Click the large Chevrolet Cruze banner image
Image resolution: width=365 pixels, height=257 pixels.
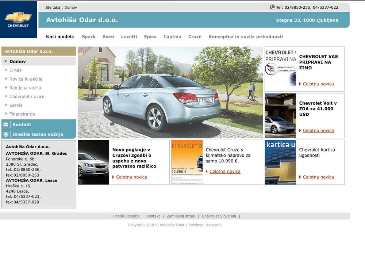click(x=170, y=92)
